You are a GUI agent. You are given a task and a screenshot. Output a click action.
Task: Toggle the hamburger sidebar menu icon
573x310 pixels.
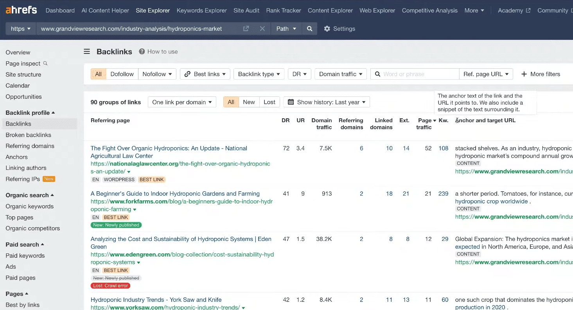tap(87, 52)
